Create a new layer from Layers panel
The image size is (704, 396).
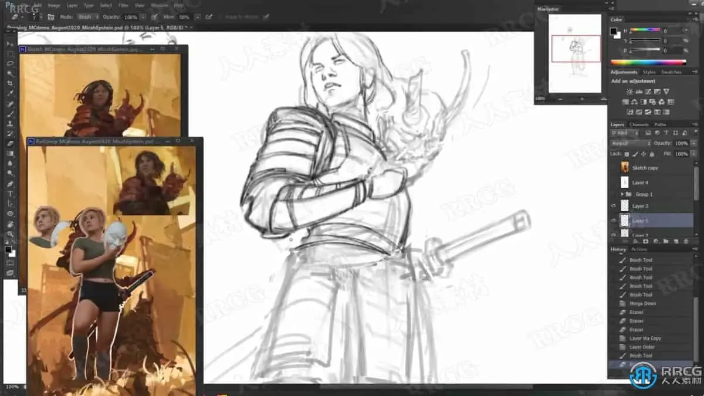coord(675,241)
